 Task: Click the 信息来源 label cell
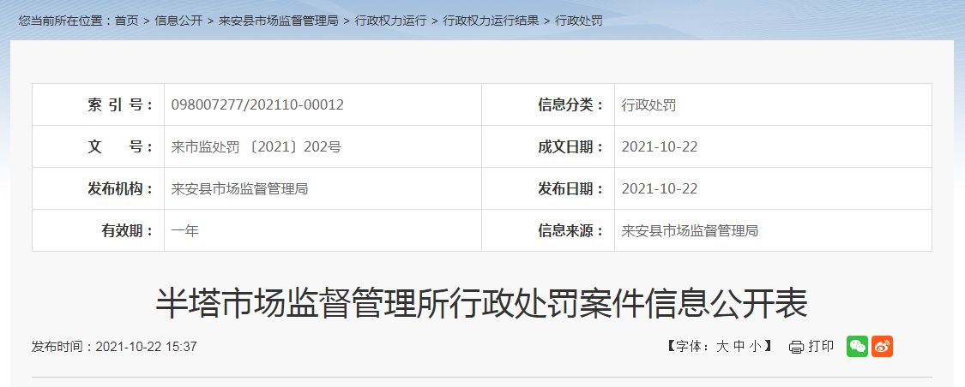[548, 230]
